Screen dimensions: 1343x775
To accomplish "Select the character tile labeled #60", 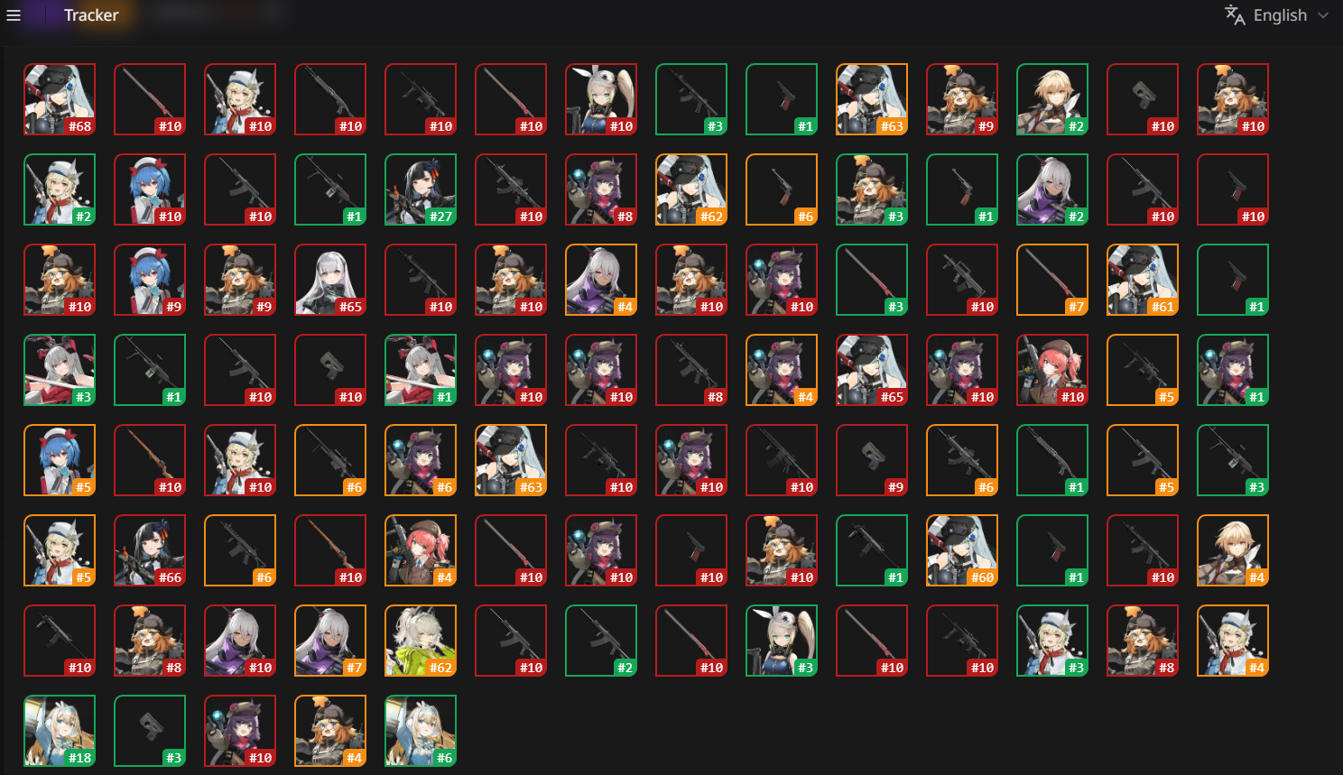I will coord(962,550).
